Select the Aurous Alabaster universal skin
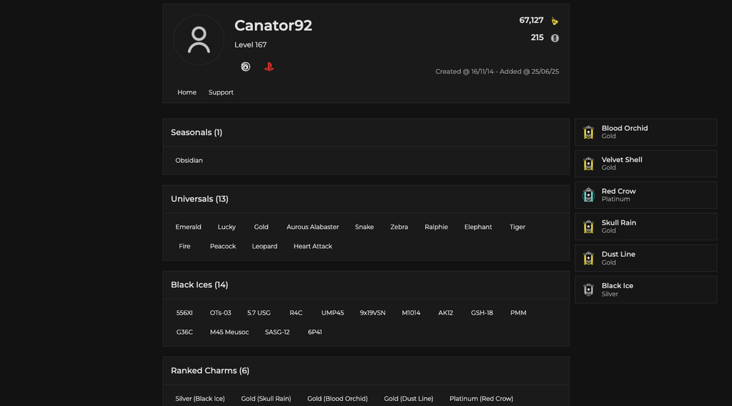This screenshot has height=406, width=732. point(313,227)
